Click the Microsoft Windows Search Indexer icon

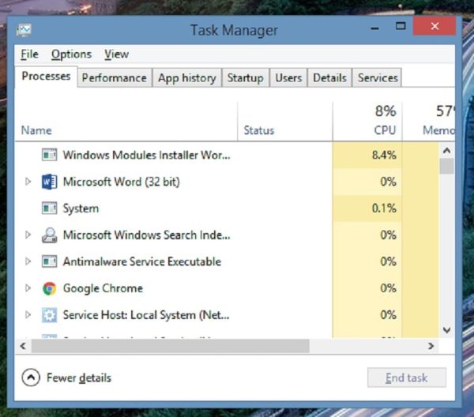pos(50,235)
